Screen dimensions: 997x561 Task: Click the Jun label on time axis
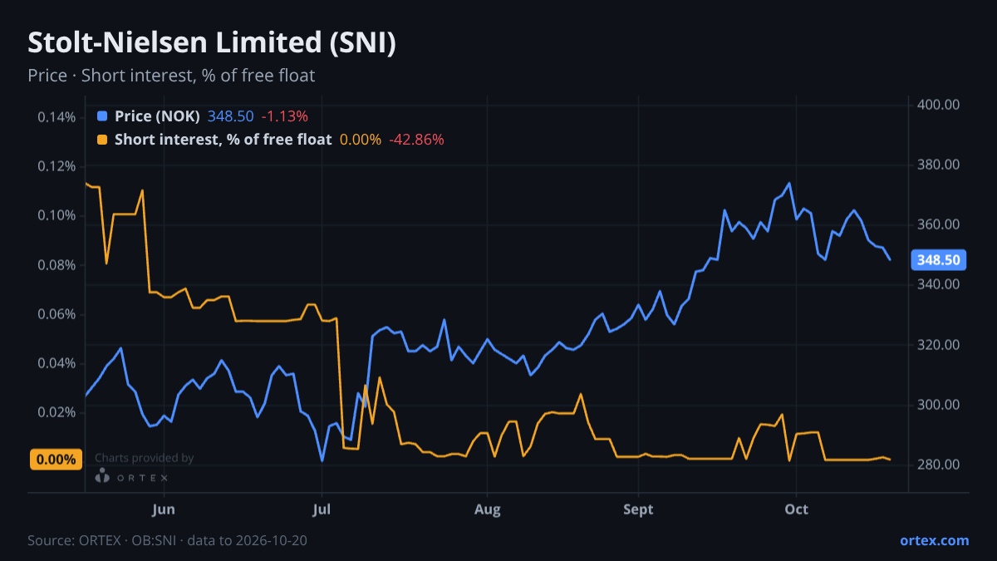164,509
